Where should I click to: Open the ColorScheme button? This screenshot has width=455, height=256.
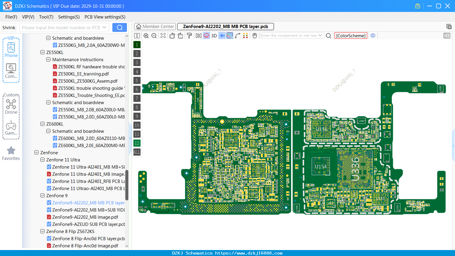click(x=351, y=36)
